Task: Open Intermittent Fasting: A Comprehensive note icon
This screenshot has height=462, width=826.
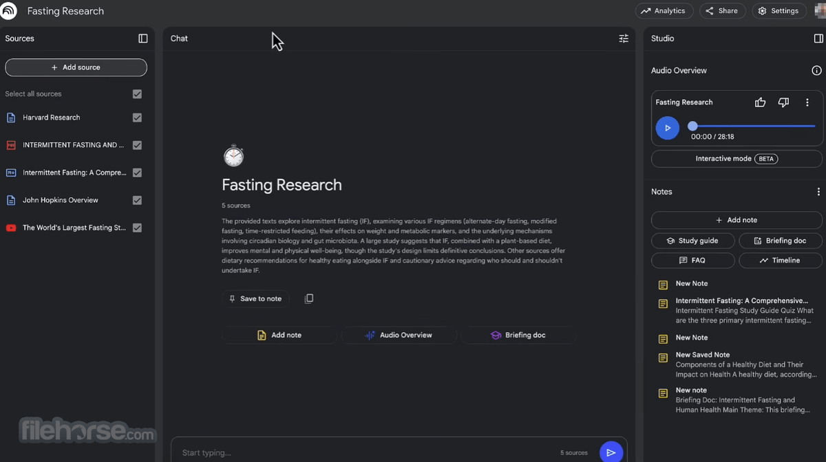Action: pyautogui.click(x=663, y=304)
